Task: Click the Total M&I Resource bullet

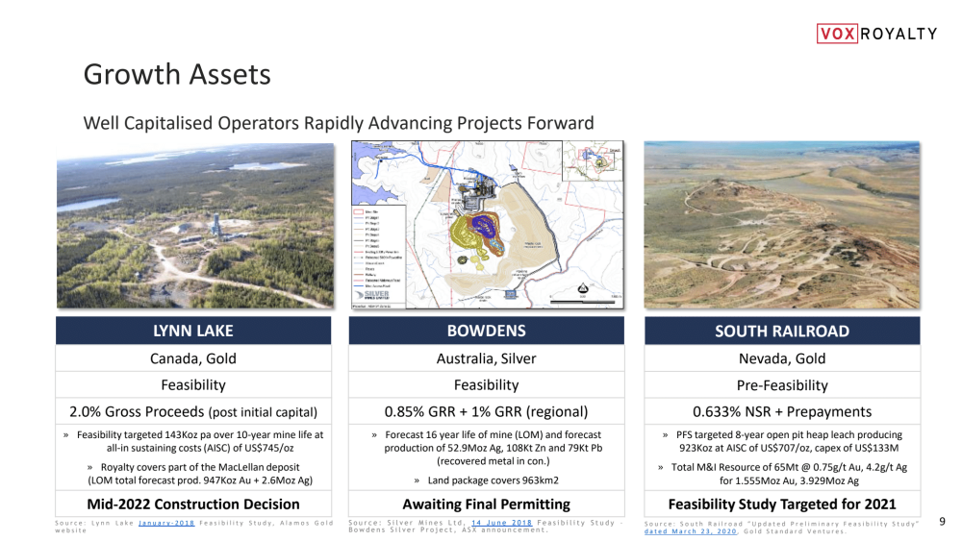Action: point(783,474)
